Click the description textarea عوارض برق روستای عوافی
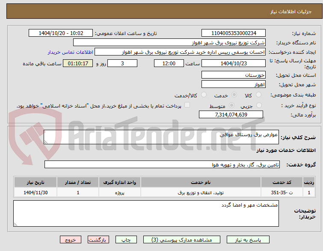The width and height of the screenshot is (323, 251). pos(161,137)
